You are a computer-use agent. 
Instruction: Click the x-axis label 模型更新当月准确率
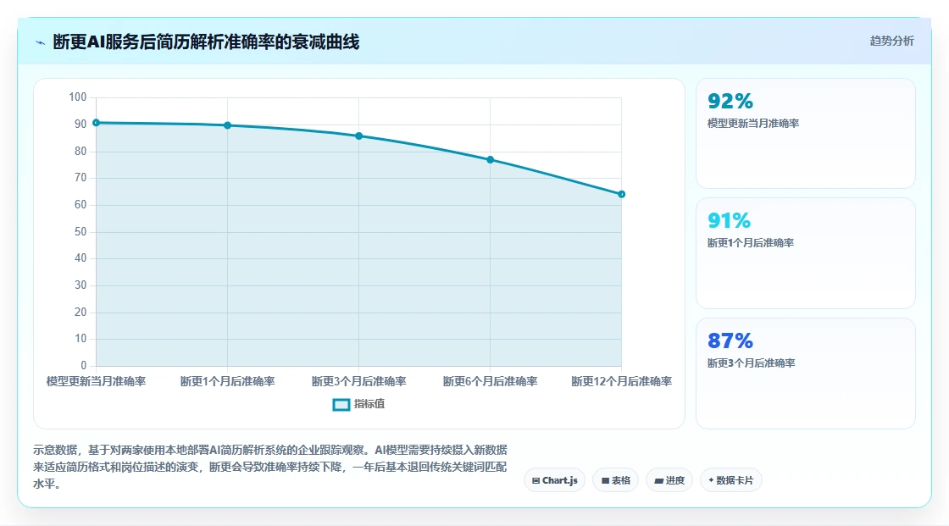[x=97, y=381]
